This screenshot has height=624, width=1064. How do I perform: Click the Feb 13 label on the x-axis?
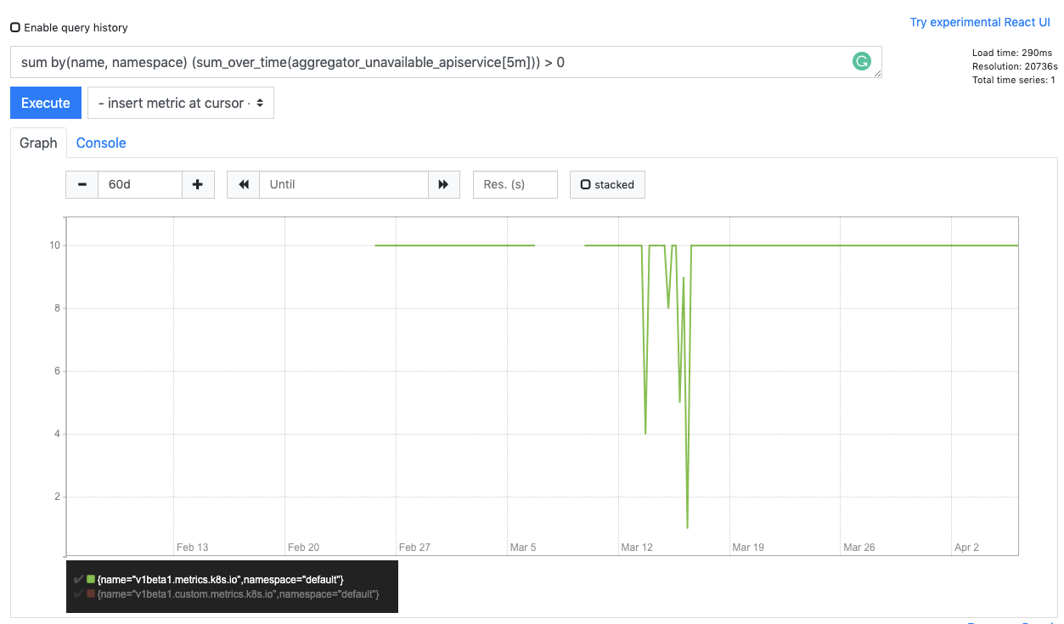tap(192, 548)
